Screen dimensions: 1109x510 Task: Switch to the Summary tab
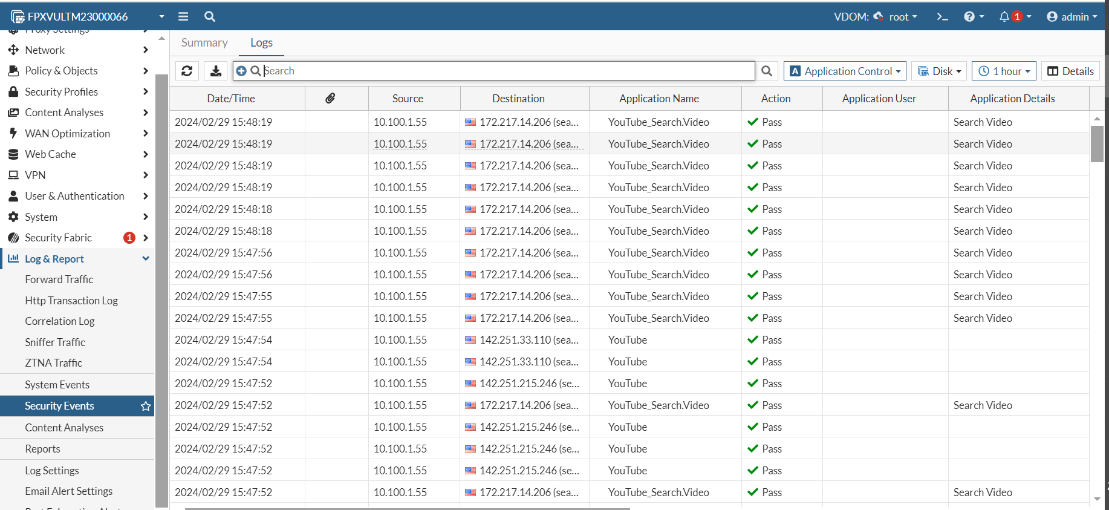(x=204, y=42)
